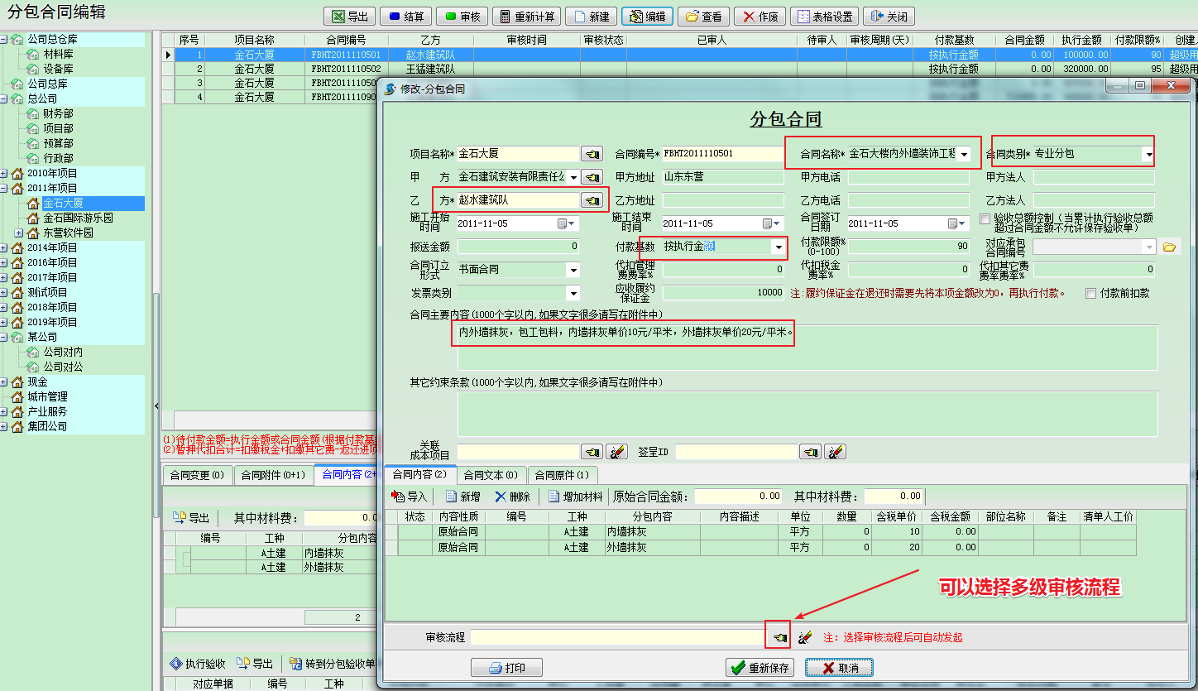Clear the 审核流程 field with eraser icon
Image resolution: width=1198 pixels, height=691 pixels.
tap(804, 637)
